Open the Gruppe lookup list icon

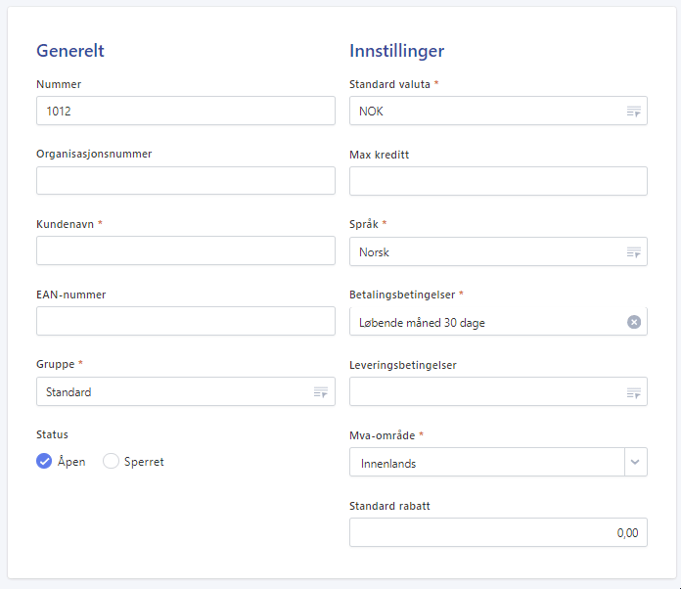(321, 391)
